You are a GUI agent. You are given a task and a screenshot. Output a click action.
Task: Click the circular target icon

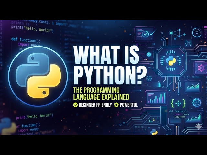coord(197,33)
